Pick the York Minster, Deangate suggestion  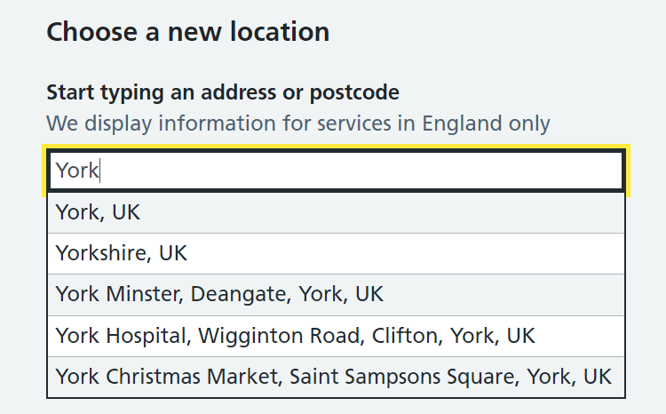219,294
